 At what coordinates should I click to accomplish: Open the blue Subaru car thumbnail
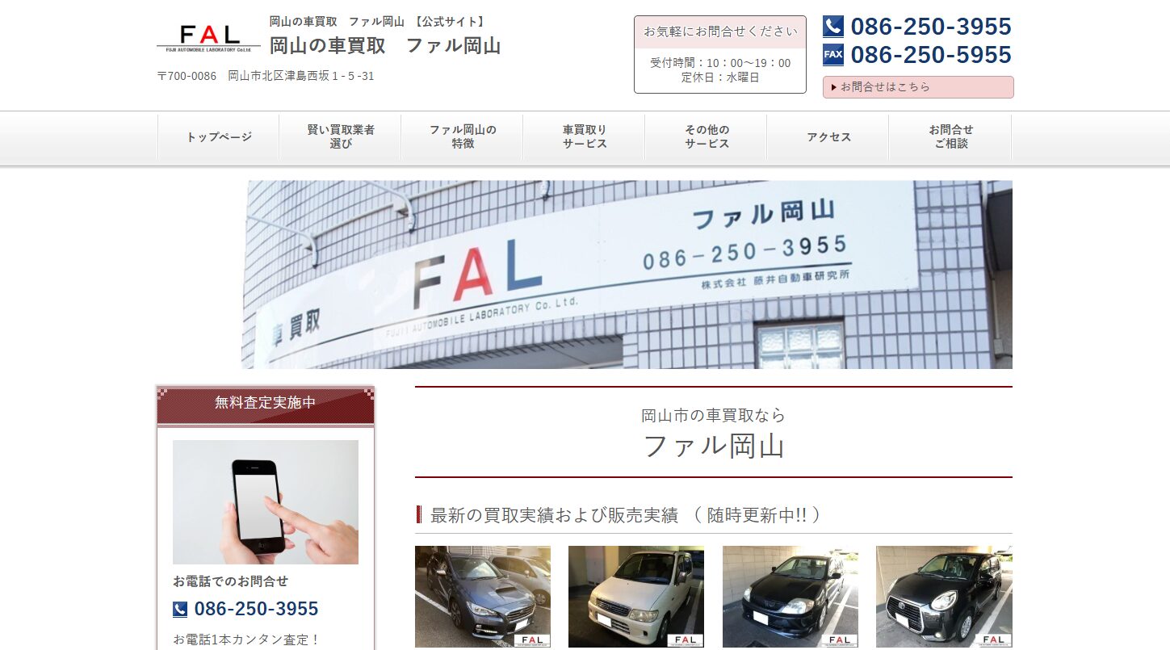(483, 597)
